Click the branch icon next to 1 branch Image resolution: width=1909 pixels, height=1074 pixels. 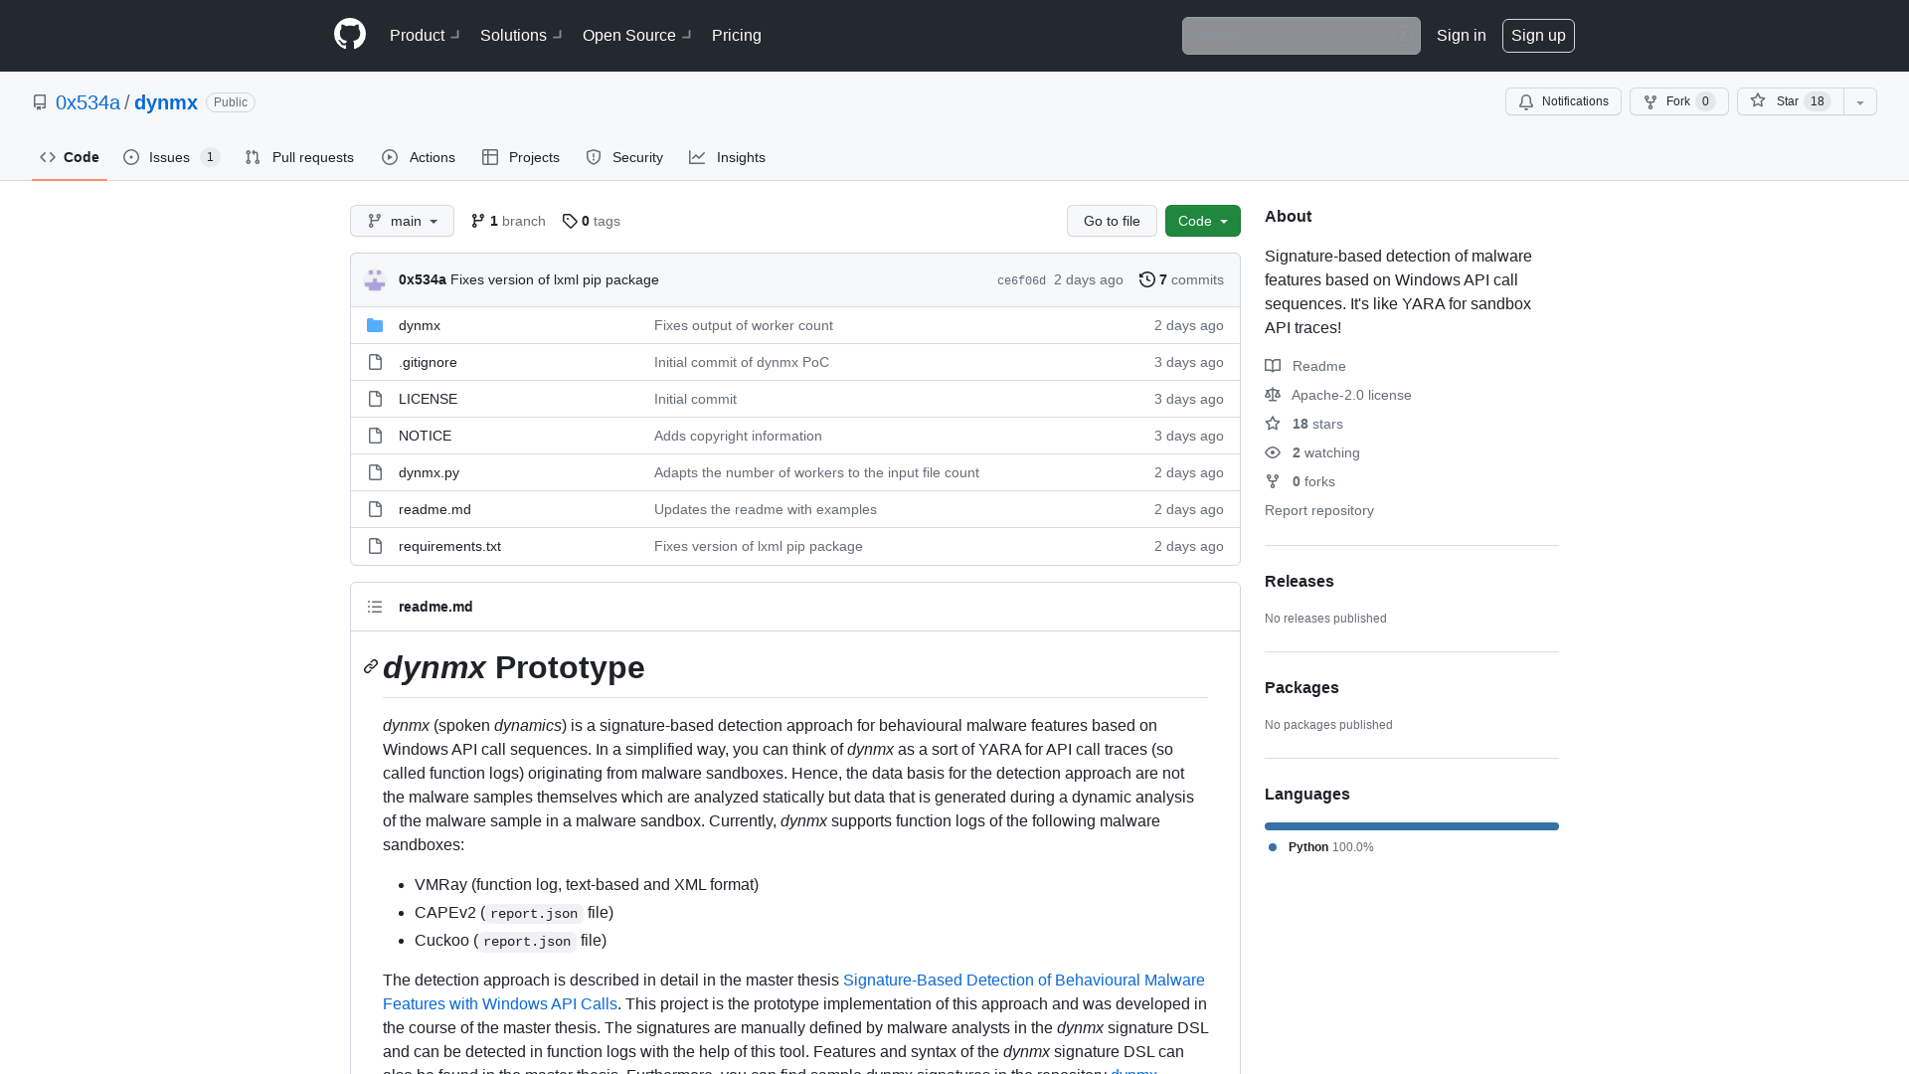pos(478,221)
